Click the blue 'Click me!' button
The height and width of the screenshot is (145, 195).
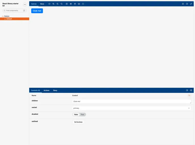[x=37, y=11]
